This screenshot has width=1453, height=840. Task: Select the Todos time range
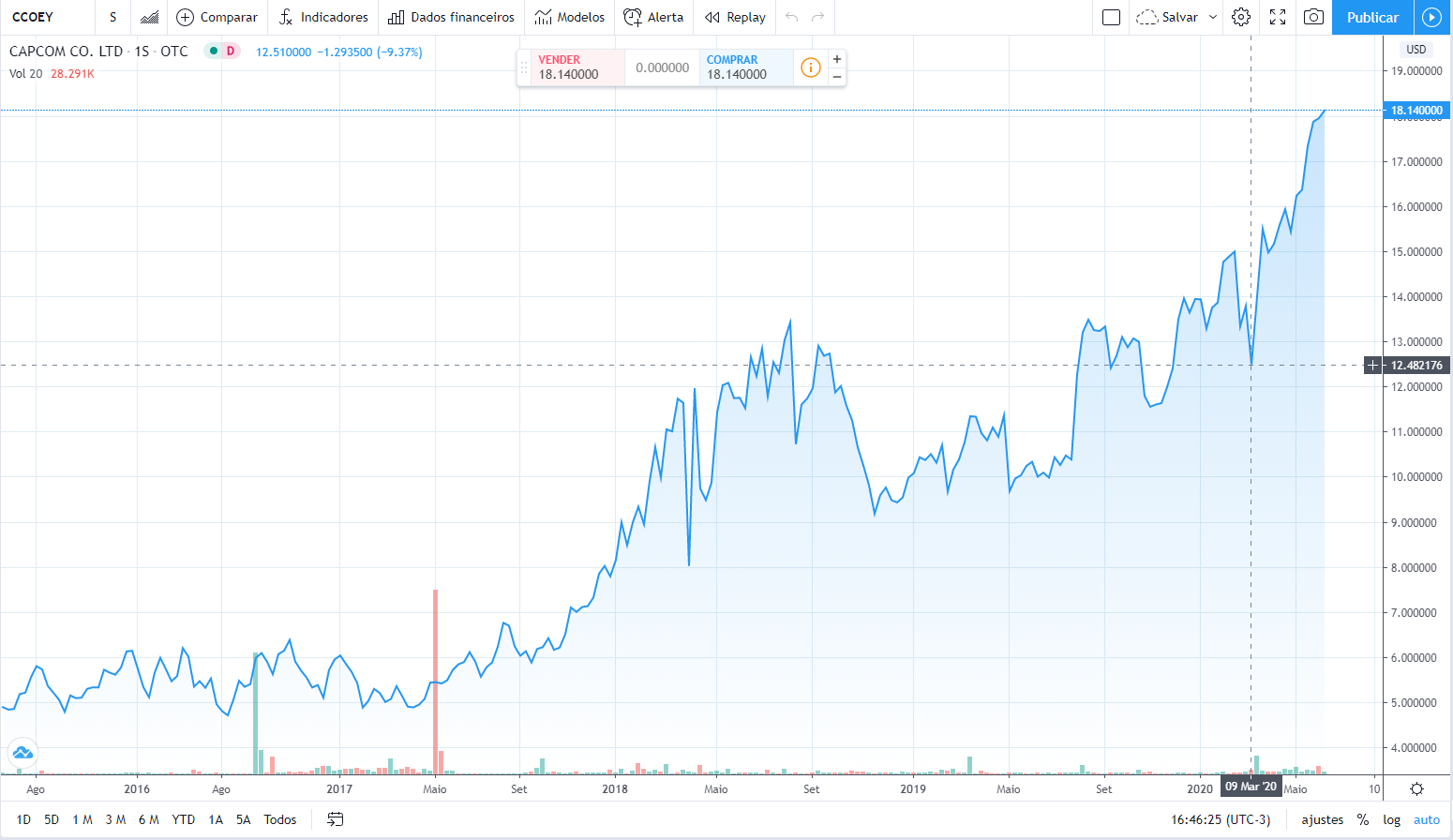pos(280,819)
